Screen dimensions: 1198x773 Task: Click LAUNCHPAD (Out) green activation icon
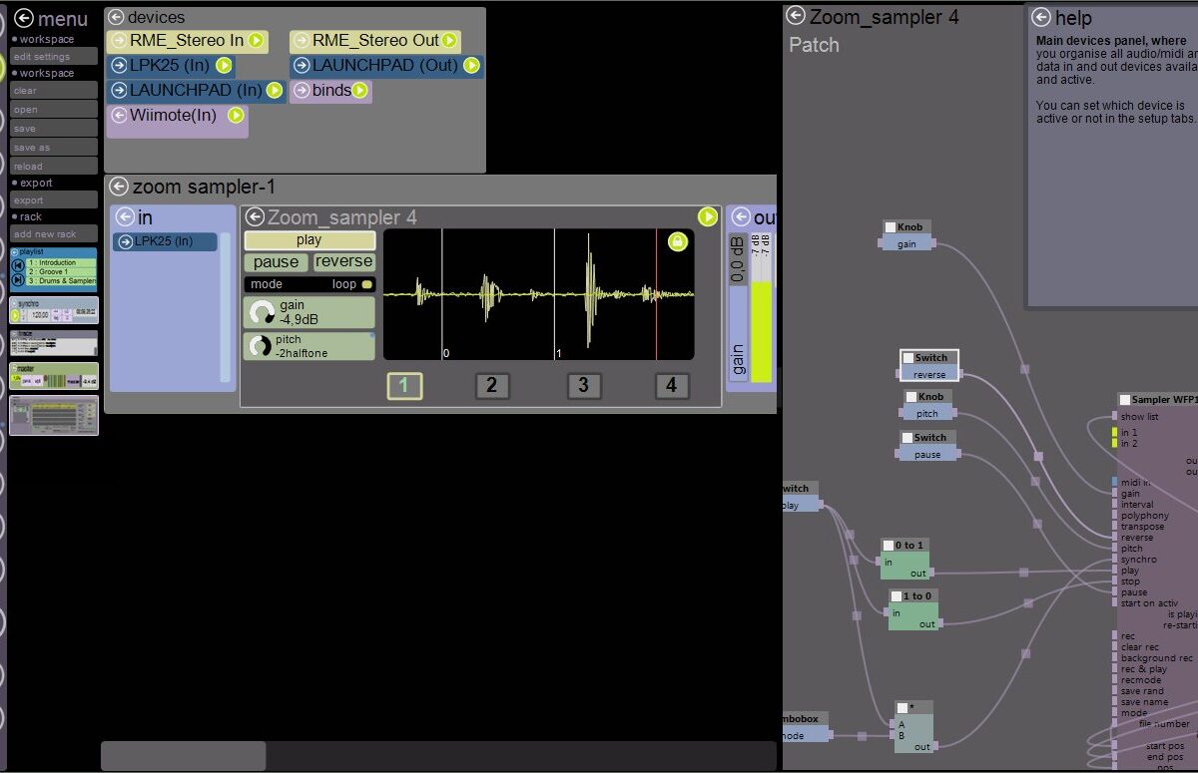(471, 66)
